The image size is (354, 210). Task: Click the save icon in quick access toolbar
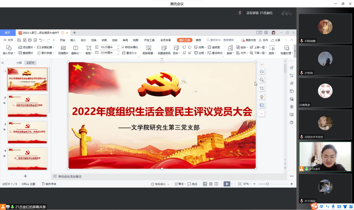pos(19,40)
